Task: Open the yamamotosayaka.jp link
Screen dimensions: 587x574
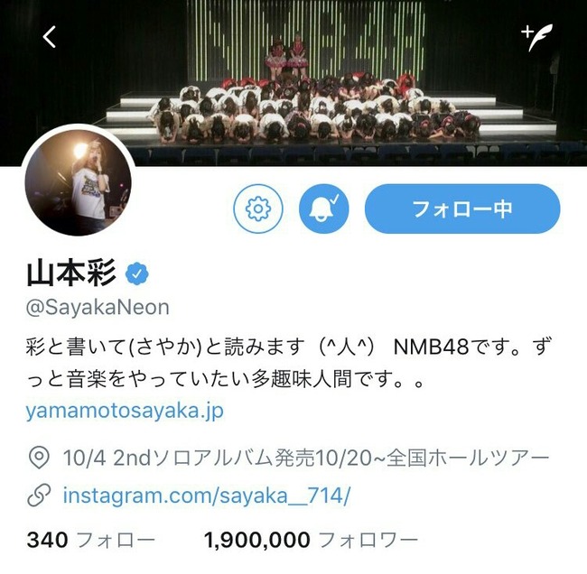Action: pos(125,411)
